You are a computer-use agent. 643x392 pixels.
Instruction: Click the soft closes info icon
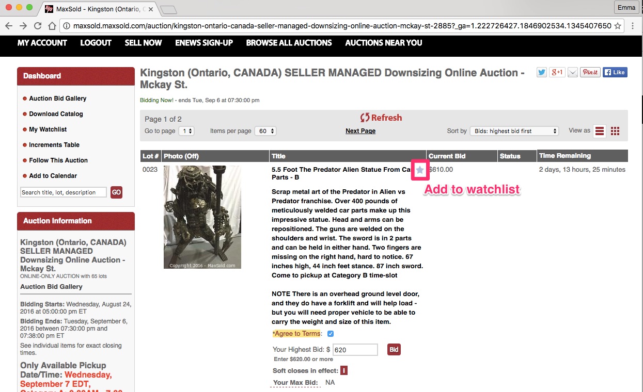coord(344,370)
